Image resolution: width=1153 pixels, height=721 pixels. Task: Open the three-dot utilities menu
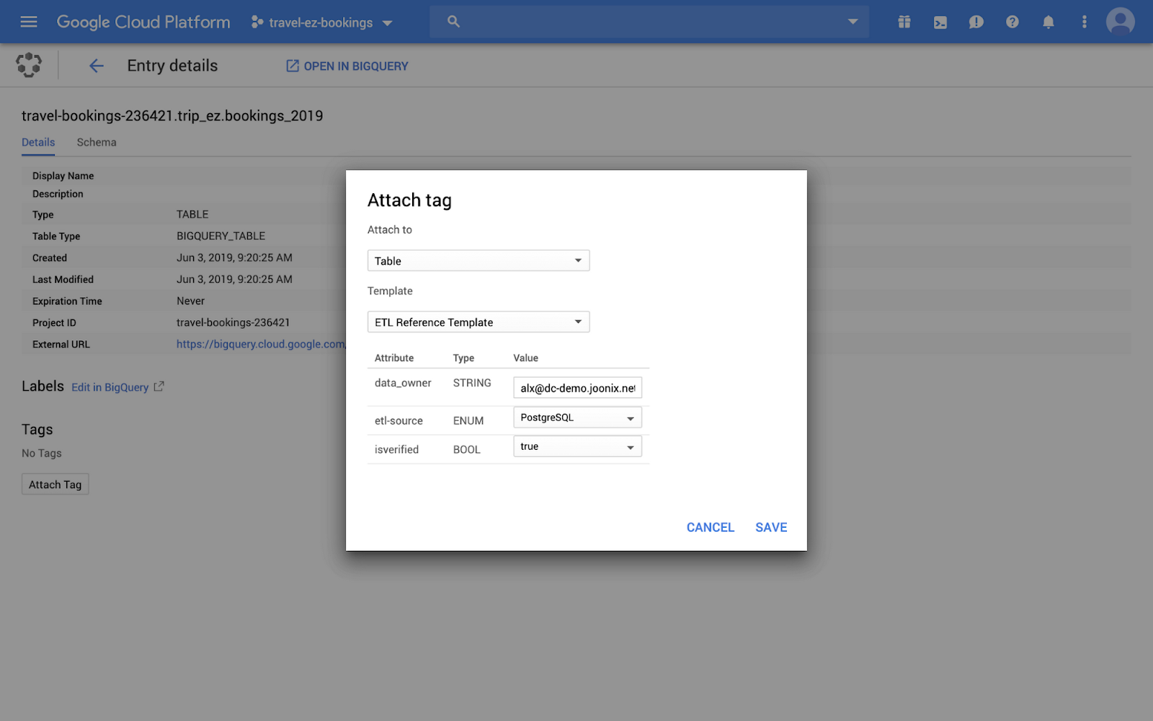coord(1084,22)
